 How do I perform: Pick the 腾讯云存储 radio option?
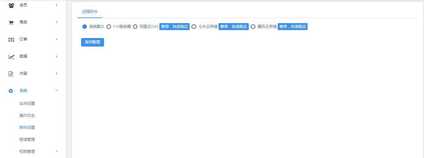tap(253, 27)
